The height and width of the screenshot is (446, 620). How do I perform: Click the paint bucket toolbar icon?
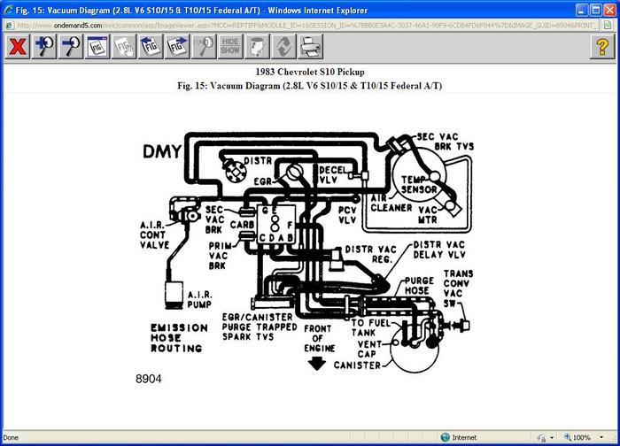[x=257, y=47]
